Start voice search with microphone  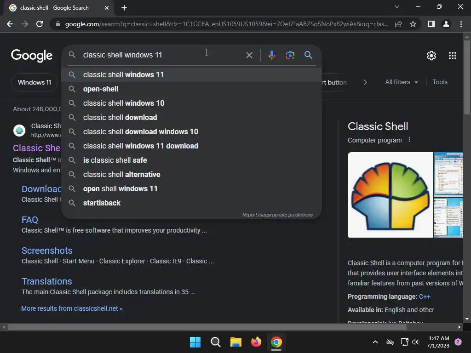271,55
